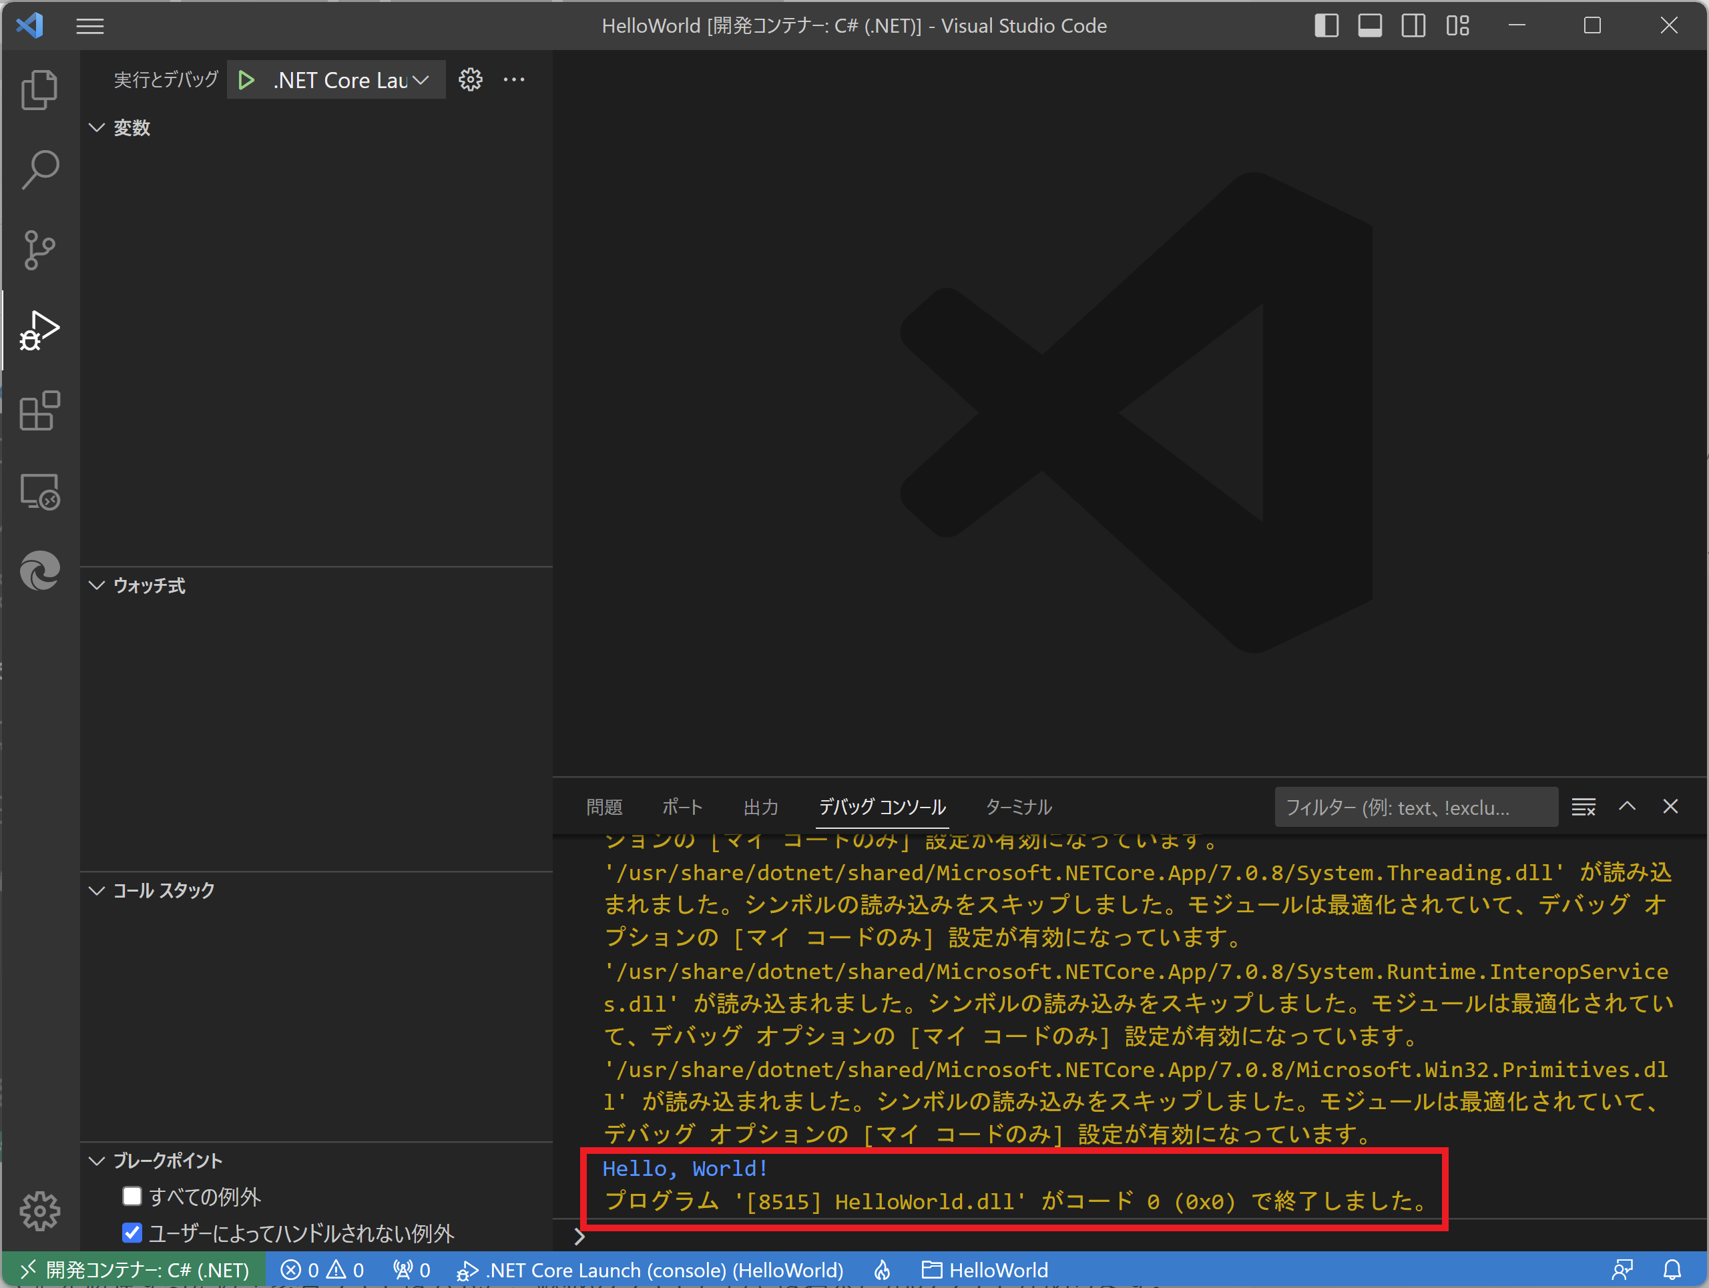The width and height of the screenshot is (1709, 1288).
Task: Click the VS Code logo in title bar
Action: (x=30, y=25)
